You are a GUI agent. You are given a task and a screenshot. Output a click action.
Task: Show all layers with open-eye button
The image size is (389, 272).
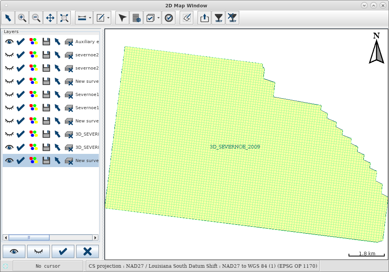[x=14, y=251]
